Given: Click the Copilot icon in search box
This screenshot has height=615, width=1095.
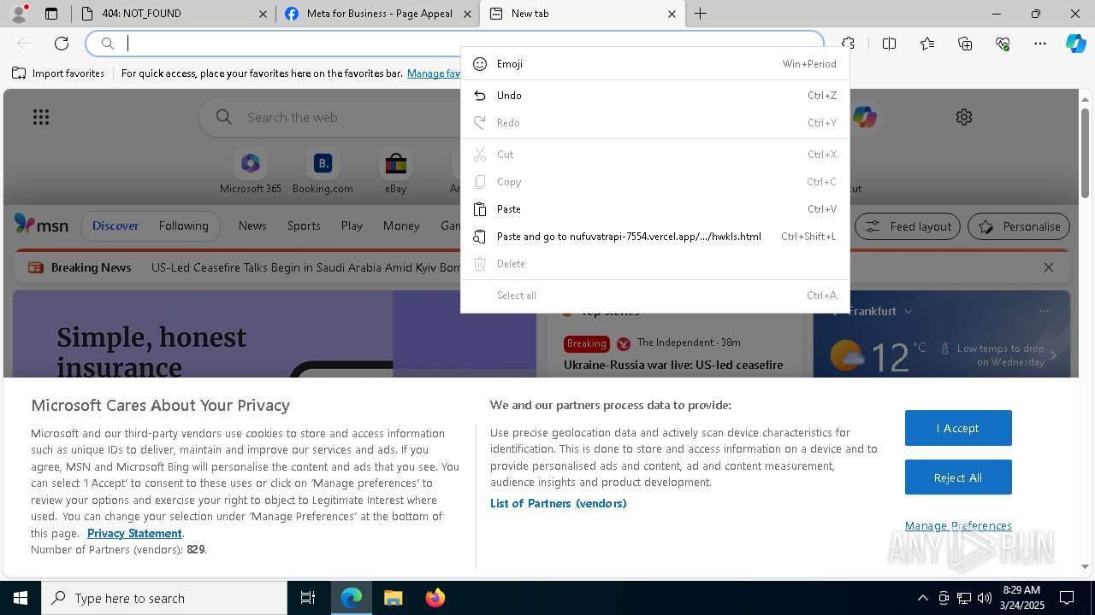Looking at the screenshot, I should (864, 117).
